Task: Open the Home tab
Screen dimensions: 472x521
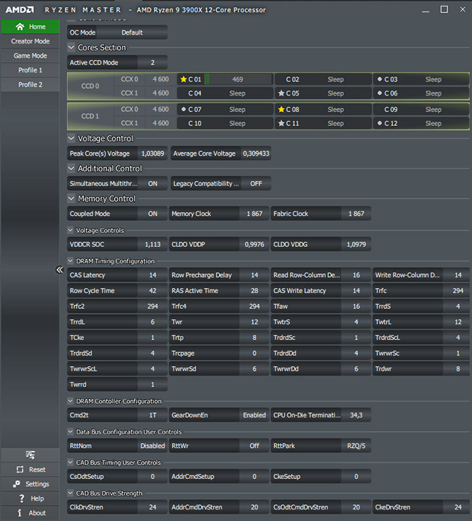Action: tap(30, 27)
